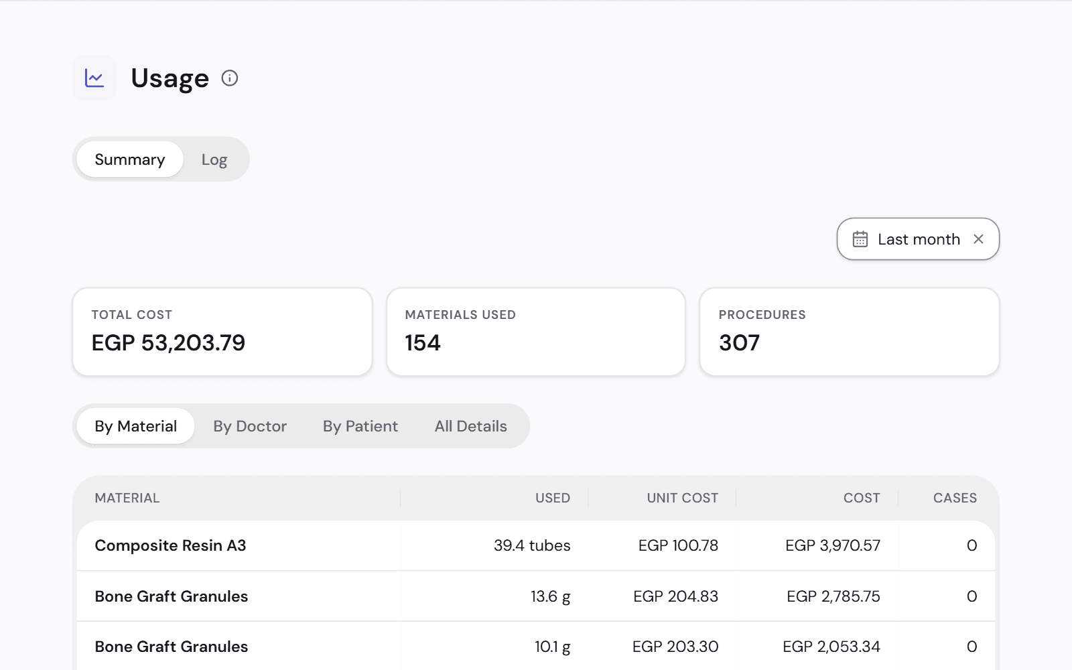Sort by the Material column header
Screen dimensions: 1072x670
click(x=127, y=498)
